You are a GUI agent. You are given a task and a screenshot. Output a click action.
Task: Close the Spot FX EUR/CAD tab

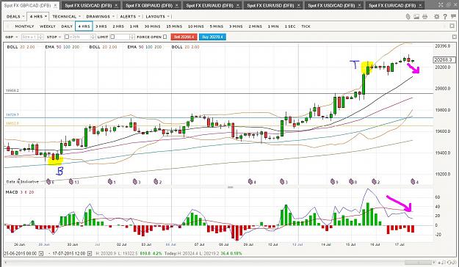(421, 6)
